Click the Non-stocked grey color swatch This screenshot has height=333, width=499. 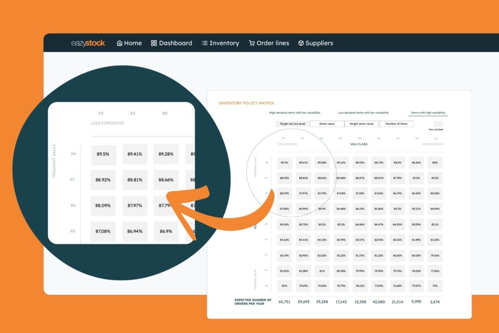pos(439,124)
